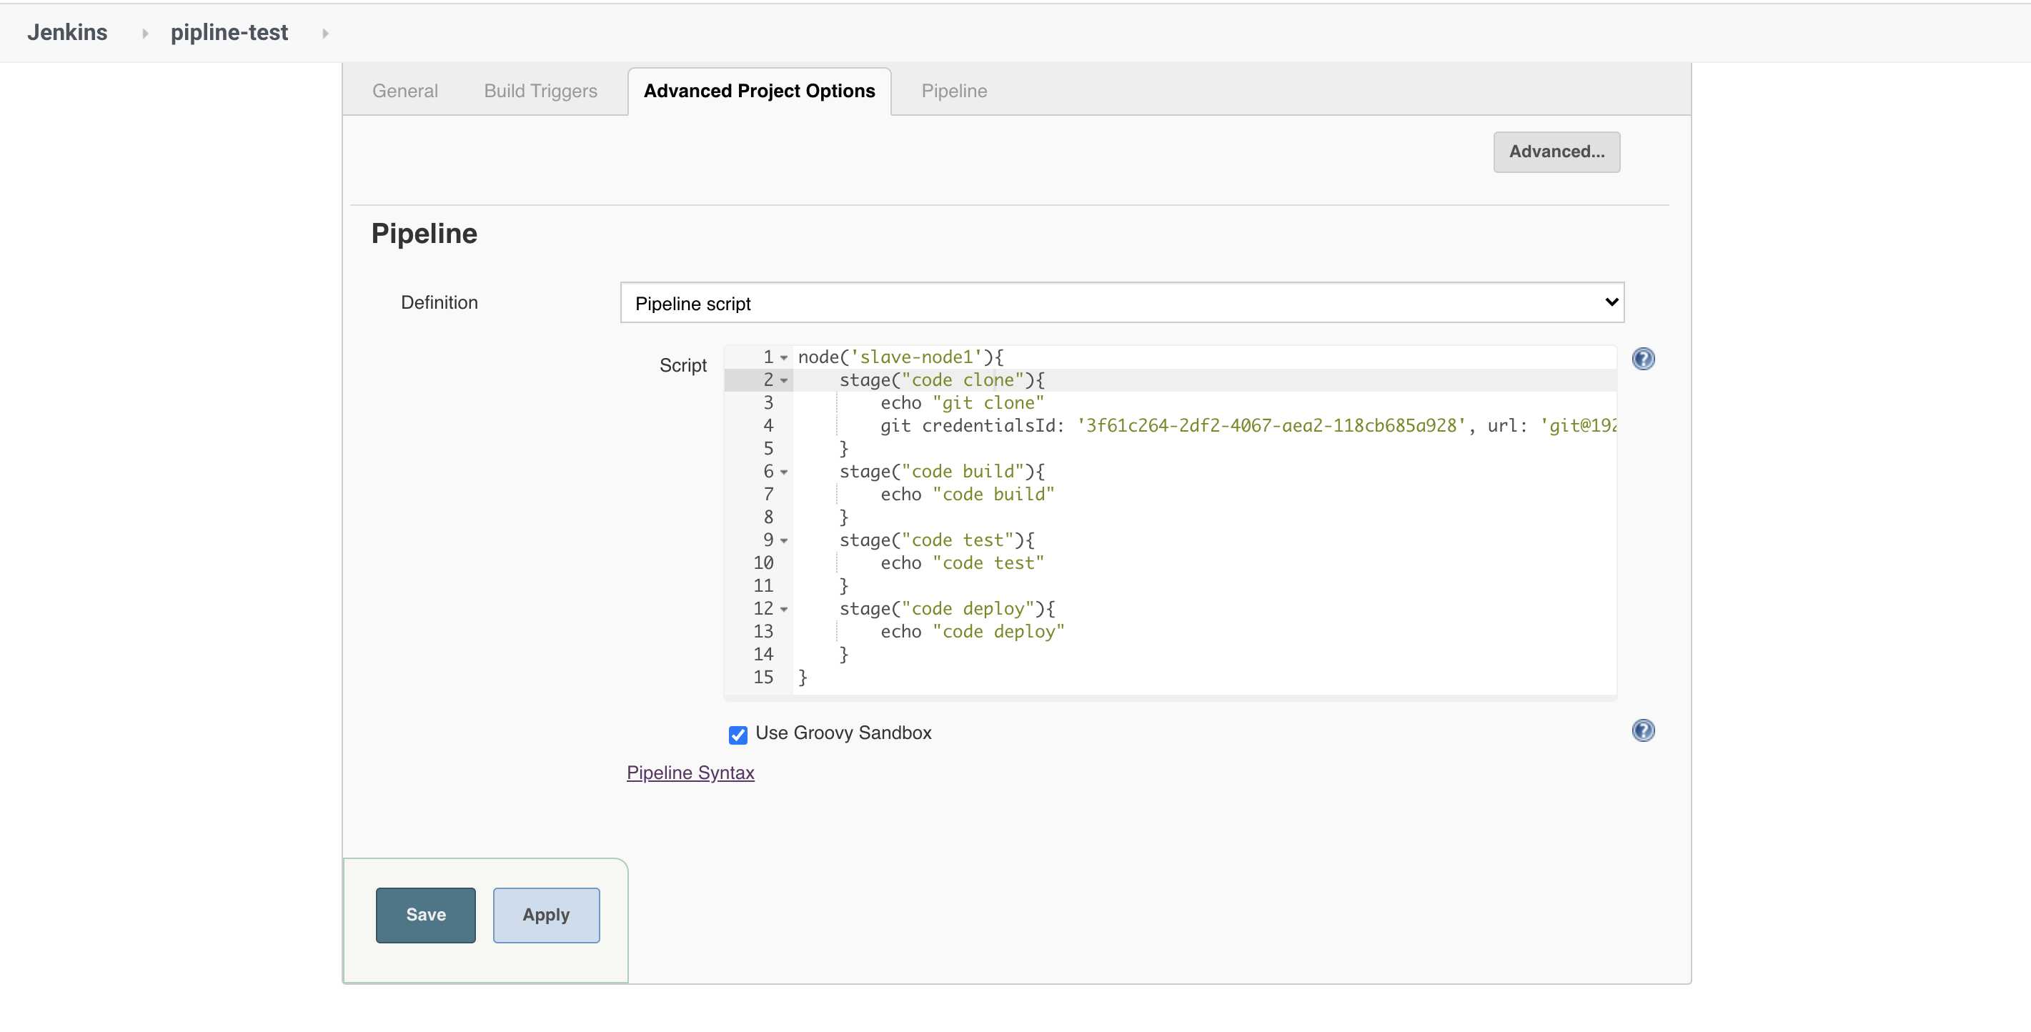Screen dimensions: 2031x1032
Task: Click the Advanced Project Options tab icon
Action: (760, 89)
